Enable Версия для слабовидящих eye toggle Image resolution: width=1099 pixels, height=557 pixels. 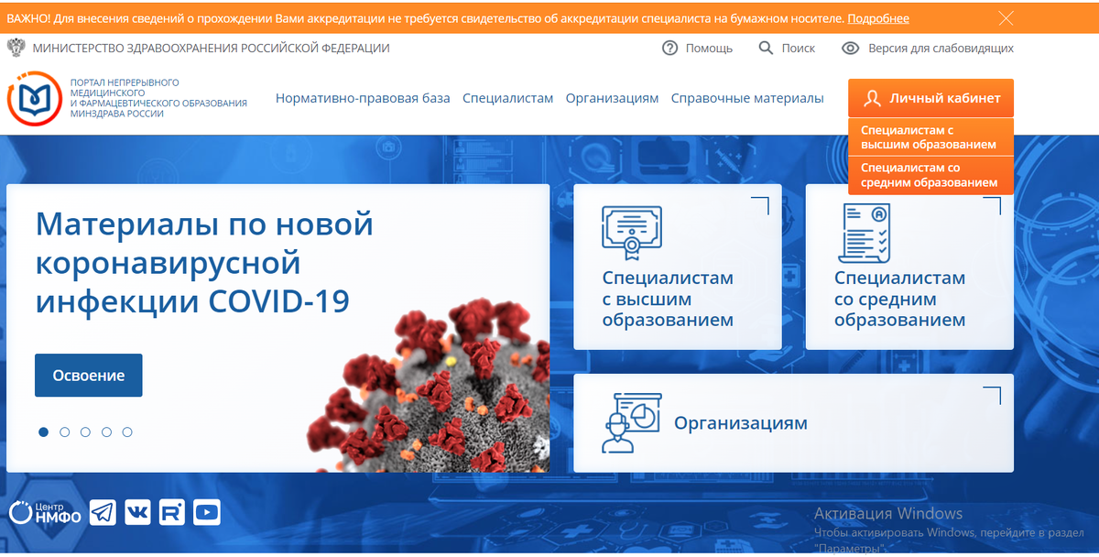point(849,48)
